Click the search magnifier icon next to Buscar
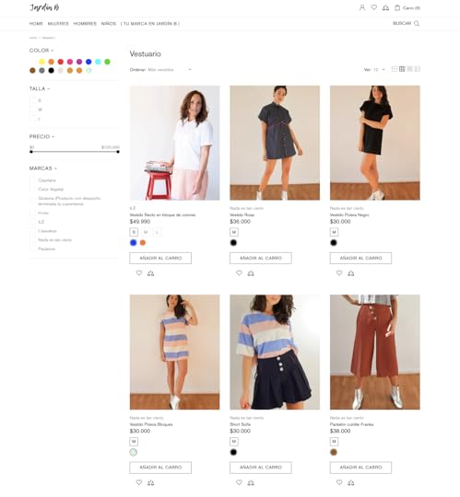This screenshot has height=497, width=460. pyautogui.click(x=417, y=23)
